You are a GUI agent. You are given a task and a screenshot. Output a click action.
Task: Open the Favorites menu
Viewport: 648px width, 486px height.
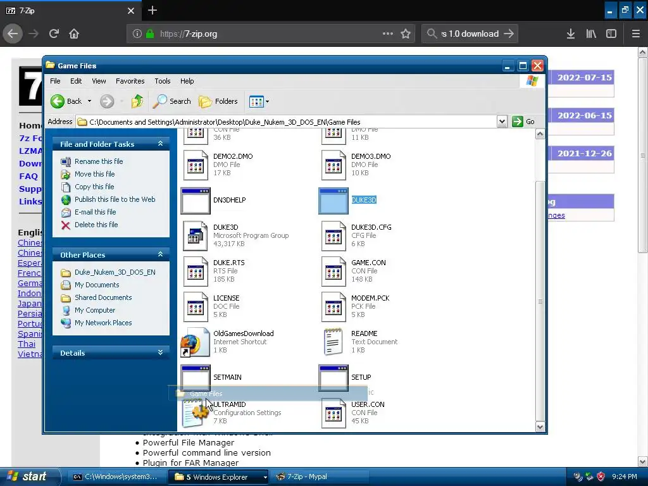[130, 81]
